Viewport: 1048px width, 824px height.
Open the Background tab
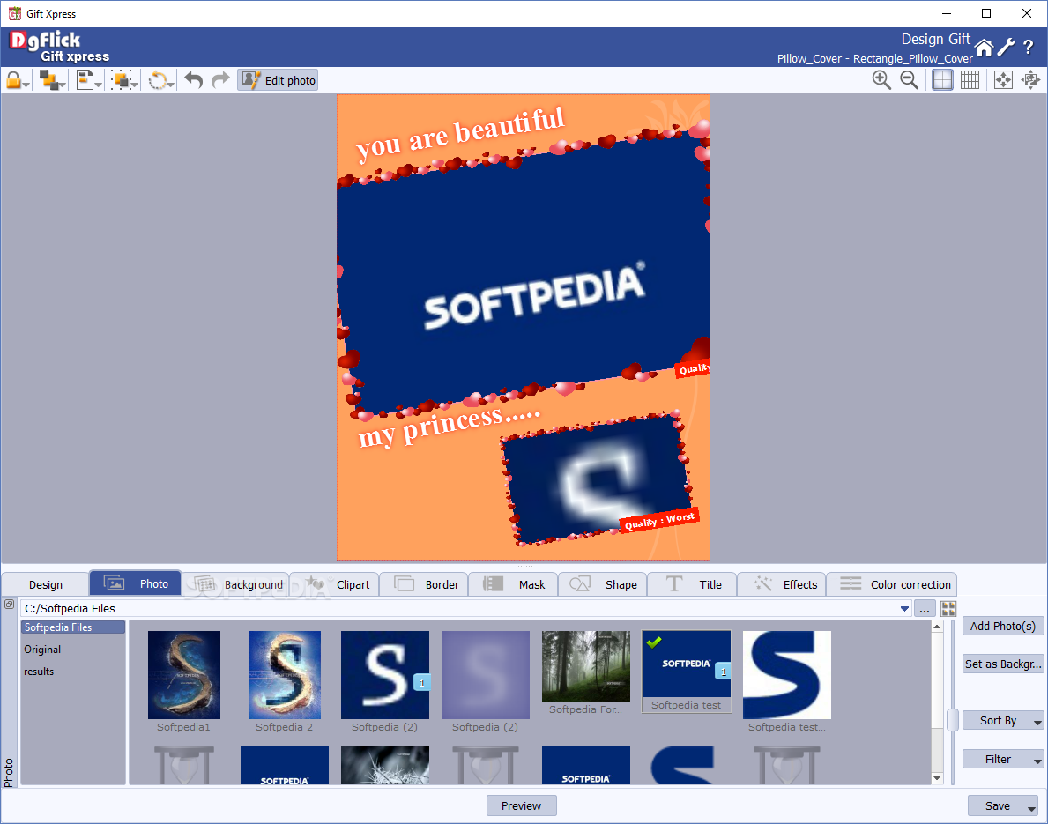(235, 584)
